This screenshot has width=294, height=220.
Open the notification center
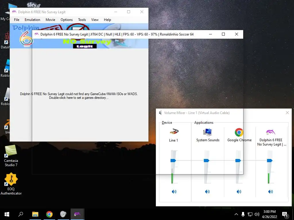(x=285, y=214)
